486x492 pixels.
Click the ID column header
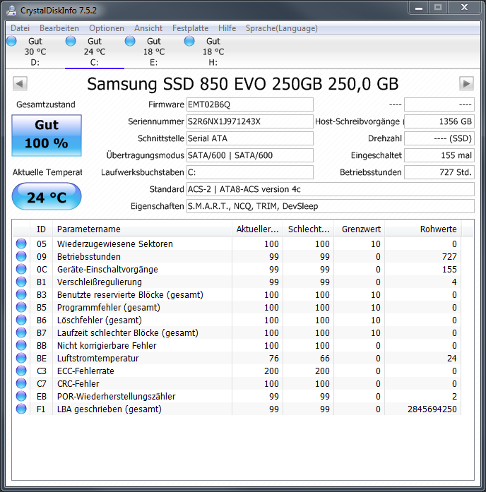pyautogui.click(x=41, y=229)
